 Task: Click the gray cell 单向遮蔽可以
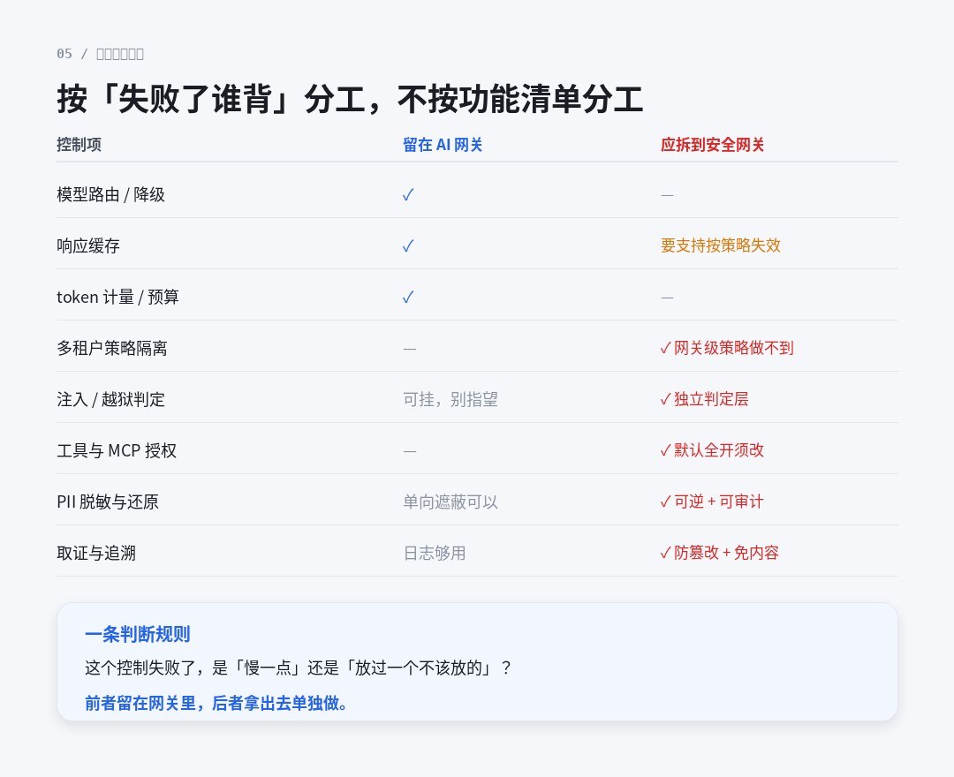[450, 502]
